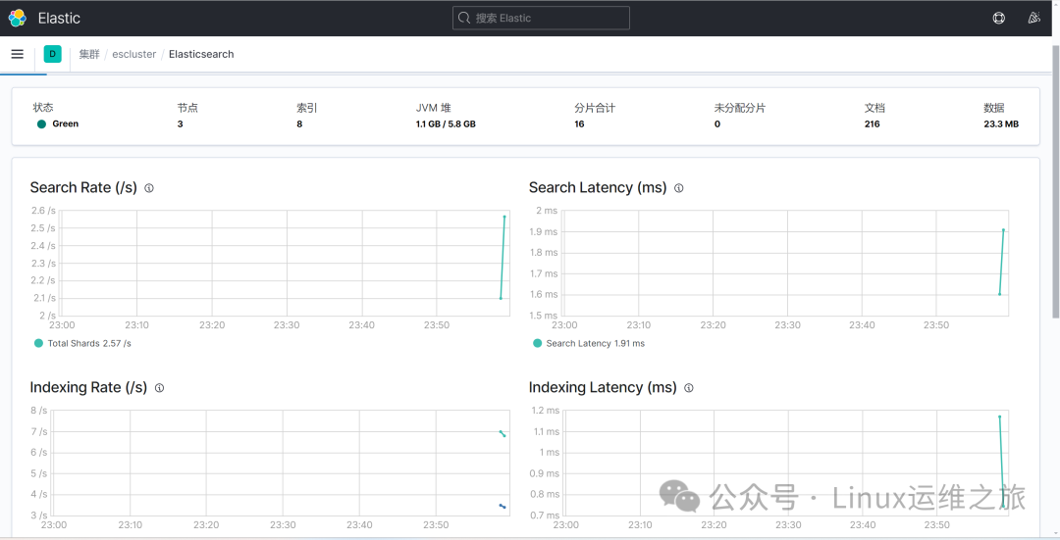Show info for Indexing Rate chart

point(160,388)
